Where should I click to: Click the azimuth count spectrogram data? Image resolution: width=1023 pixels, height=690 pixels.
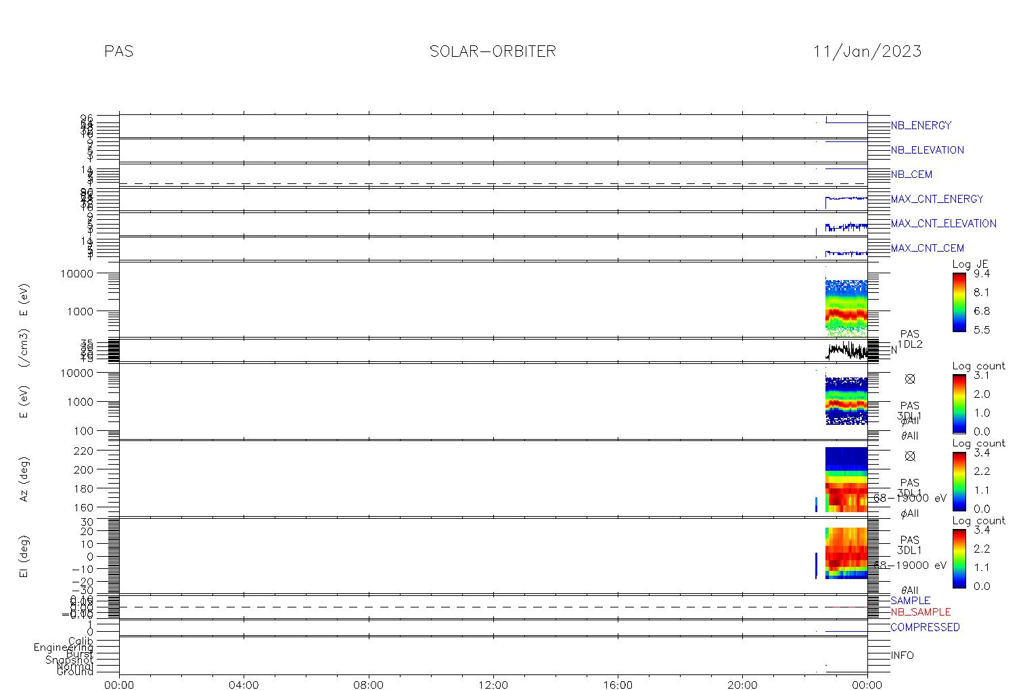846,480
